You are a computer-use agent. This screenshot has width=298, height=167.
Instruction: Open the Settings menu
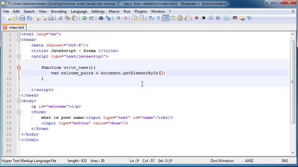pyautogui.click(x=98, y=11)
